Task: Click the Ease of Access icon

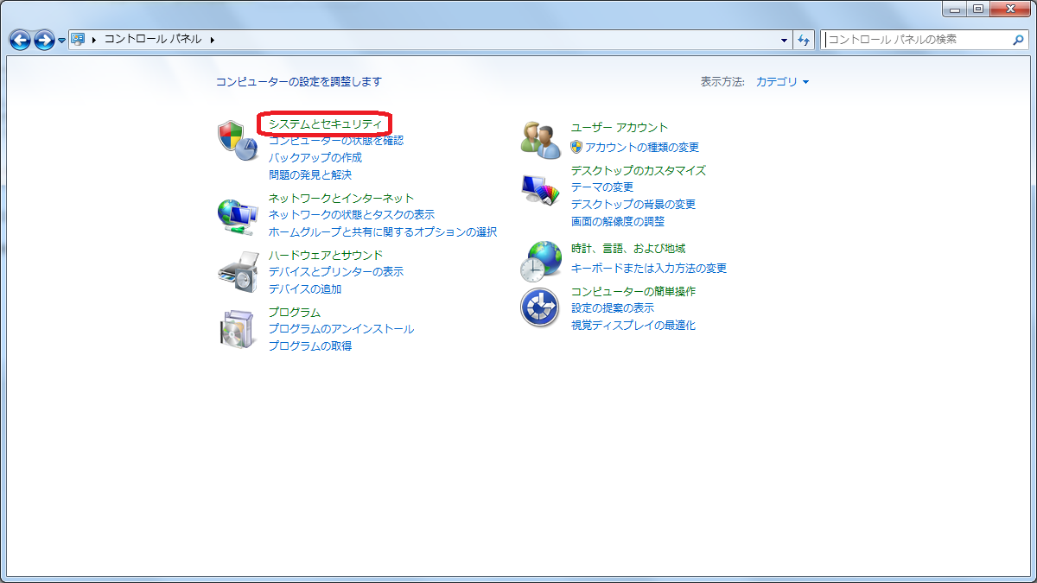Action: click(x=541, y=307)
